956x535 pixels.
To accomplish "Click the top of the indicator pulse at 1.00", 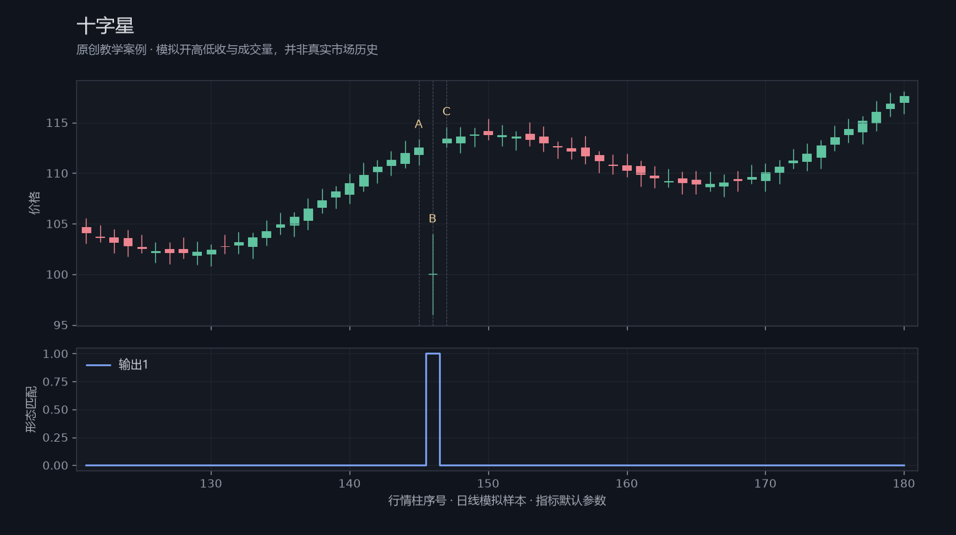I will point(433,354).
